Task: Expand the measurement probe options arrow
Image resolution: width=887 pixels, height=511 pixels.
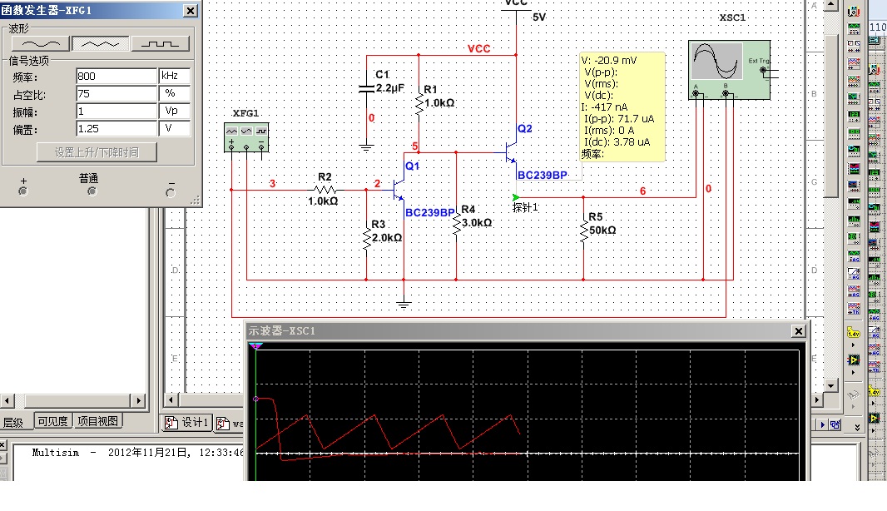Action: (853, 345)
